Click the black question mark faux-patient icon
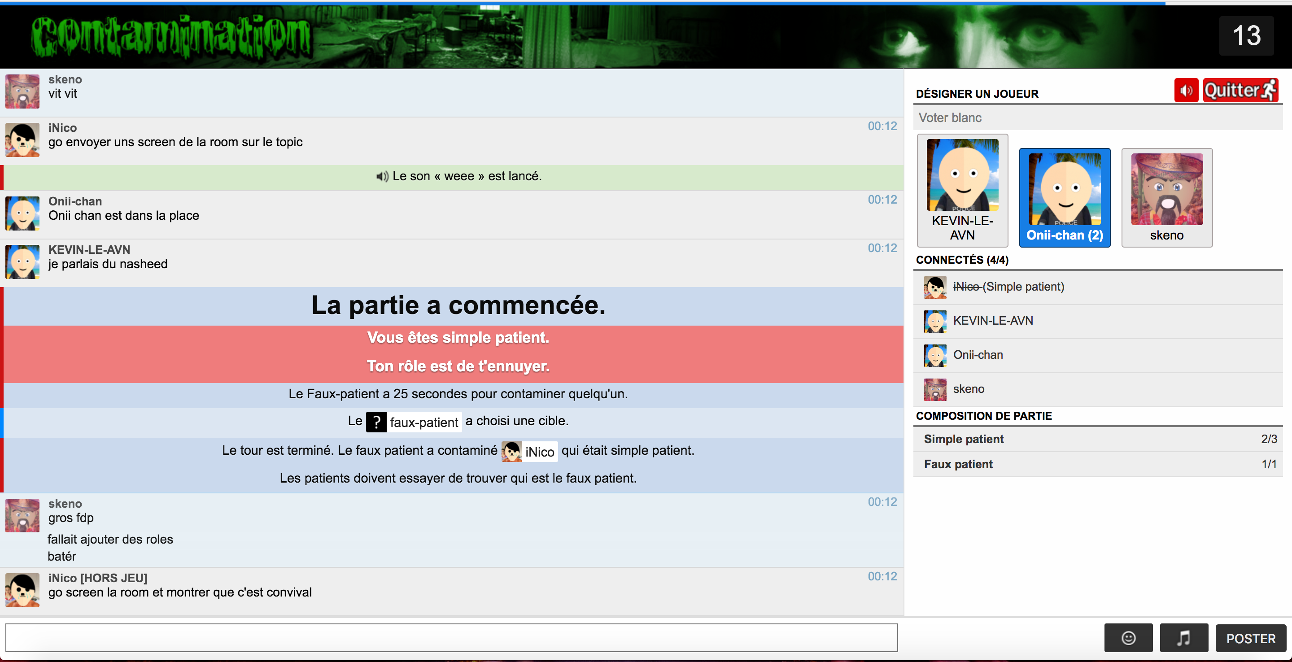This screenshot has width=1292, height=662. click(x=376, y=422)
